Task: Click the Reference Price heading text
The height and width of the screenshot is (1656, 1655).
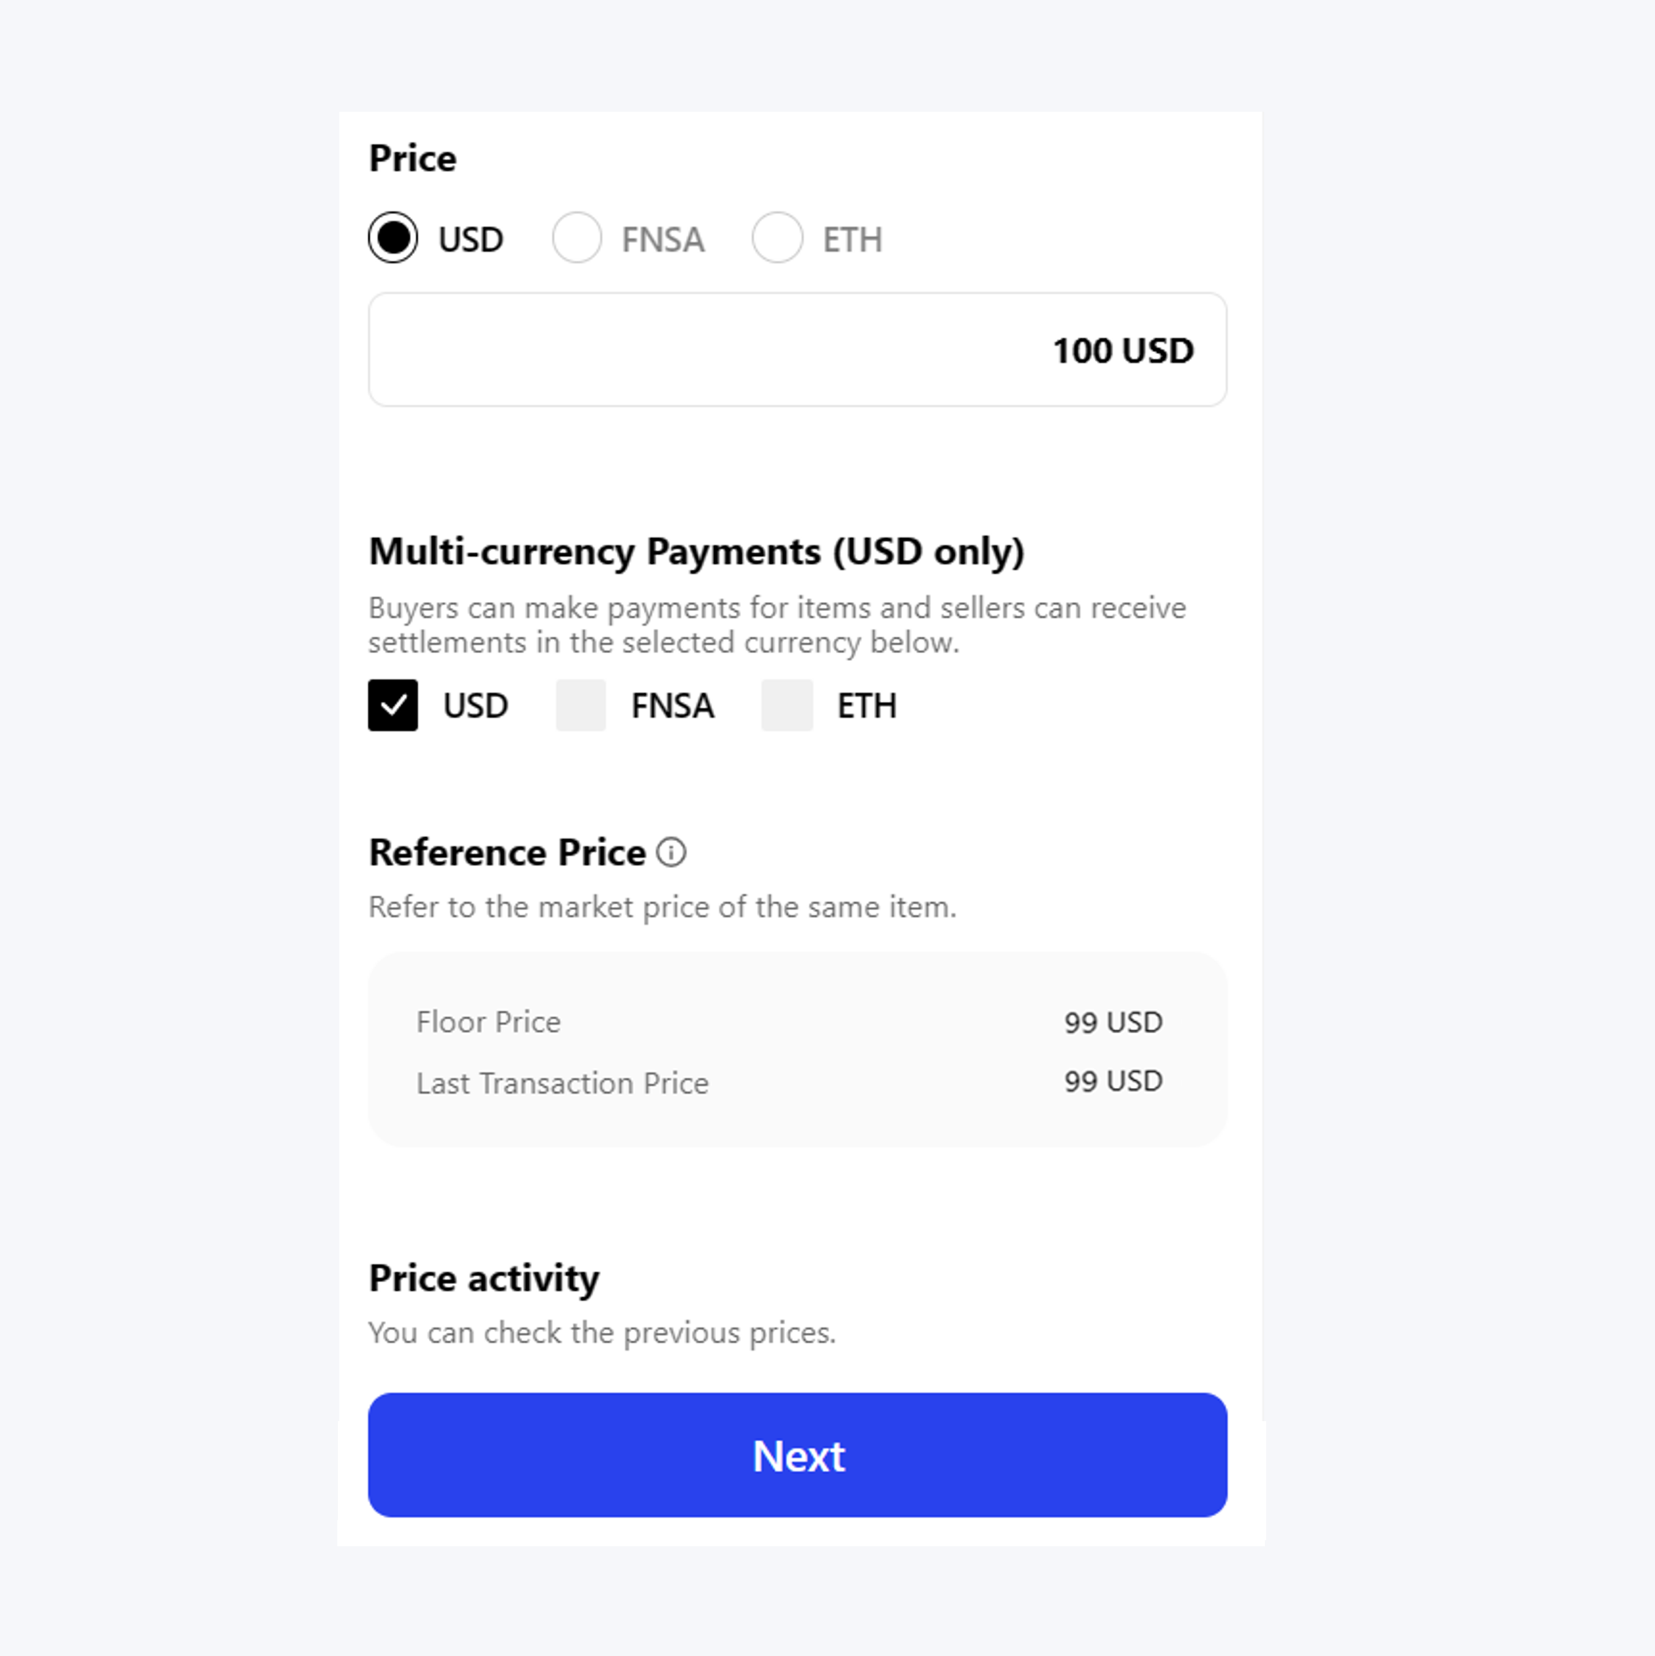Action: click(507, 852)
